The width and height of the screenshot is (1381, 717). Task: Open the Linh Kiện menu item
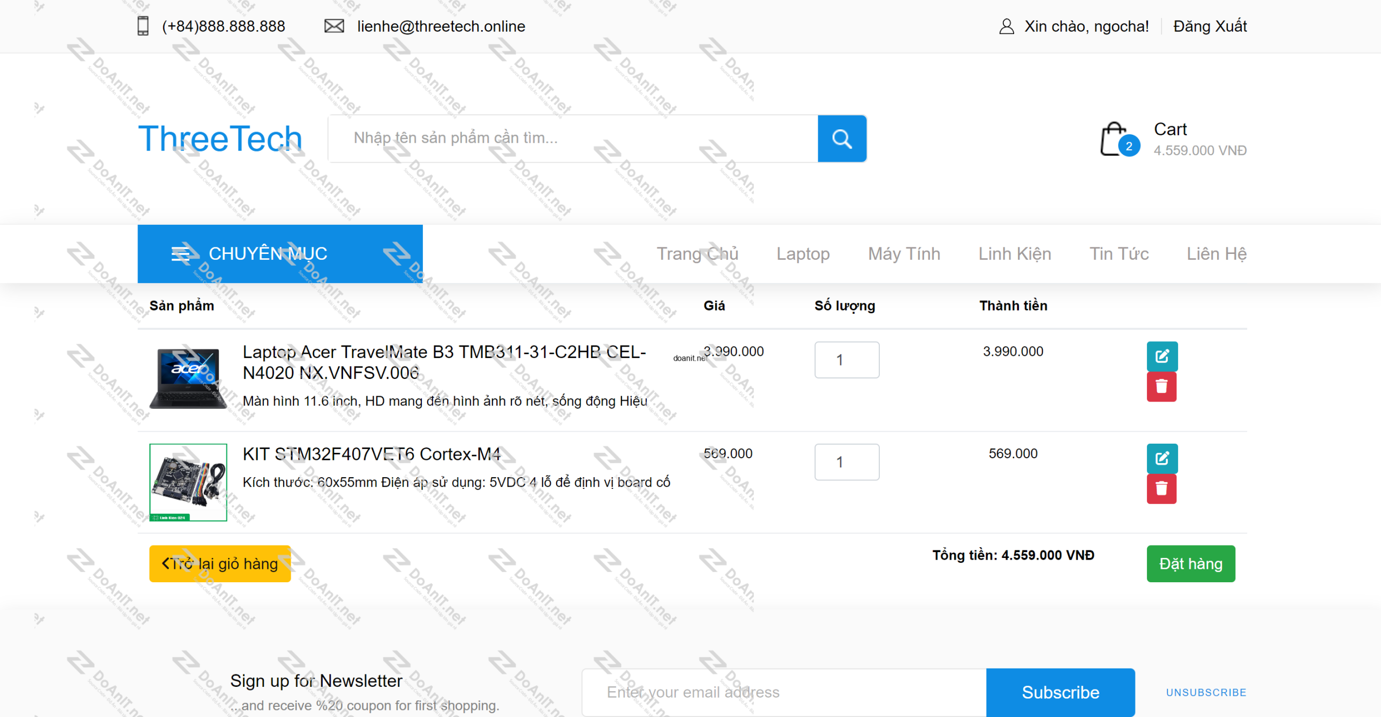(1015, 253)
